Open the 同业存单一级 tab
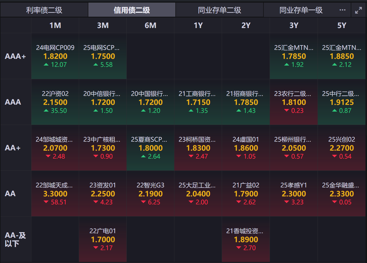Viewport: 367px width, 263px height. pyautogui.click(x=301, y=10)
